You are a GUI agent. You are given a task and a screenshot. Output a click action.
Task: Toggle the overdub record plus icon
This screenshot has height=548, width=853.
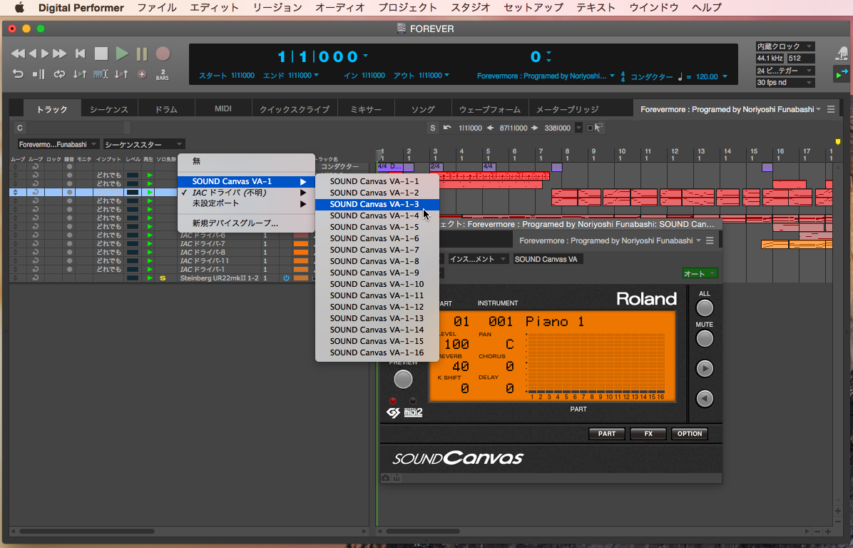click(x=142, y=74)
